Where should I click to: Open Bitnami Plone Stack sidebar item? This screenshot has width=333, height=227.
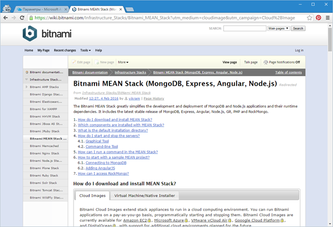(44, 168)
